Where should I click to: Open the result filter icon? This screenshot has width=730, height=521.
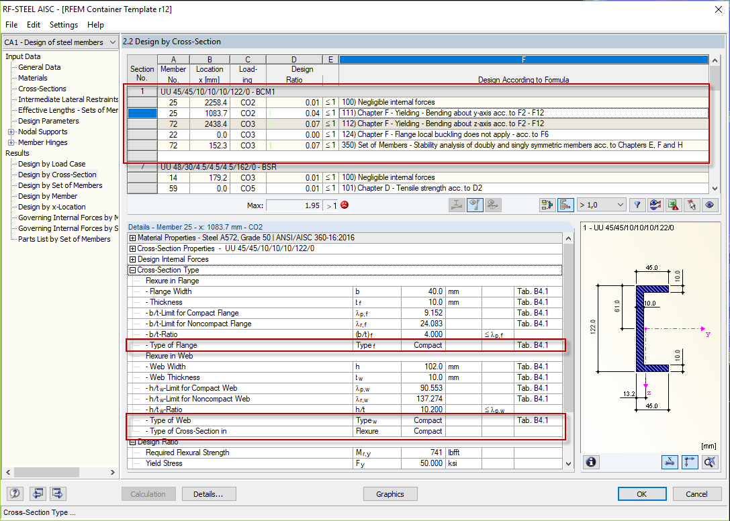tap(637, 205)
